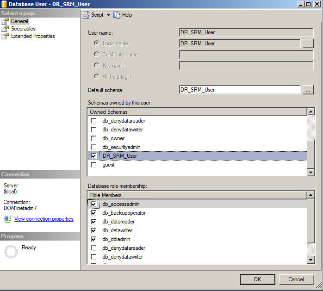This screenshot has width=323, height=291.
Task: Expand the Script dropdown arrow
Action: click(x=108, y=15)
